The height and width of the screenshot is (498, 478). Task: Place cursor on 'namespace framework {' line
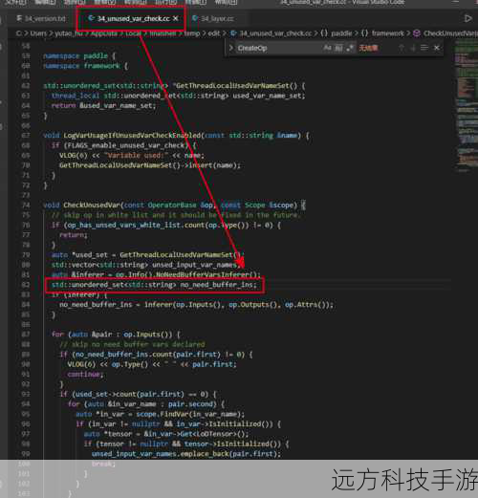tap(85, 66)
